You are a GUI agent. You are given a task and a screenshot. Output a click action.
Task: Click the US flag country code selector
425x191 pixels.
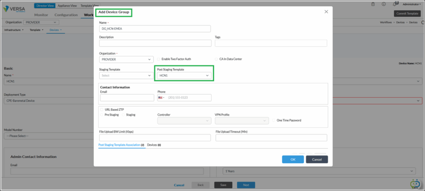pyautogui.click(x=161, y=98)
